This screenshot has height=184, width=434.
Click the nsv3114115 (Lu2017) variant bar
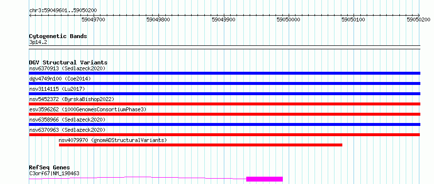click(224, 94)
